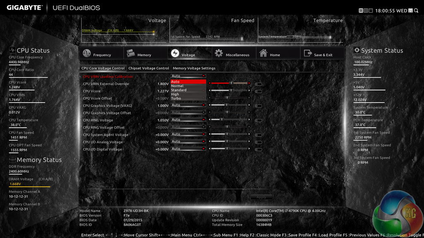
Task: Click right arrow of CPU Vcore Offset slider
Action: tap(249, 98)
